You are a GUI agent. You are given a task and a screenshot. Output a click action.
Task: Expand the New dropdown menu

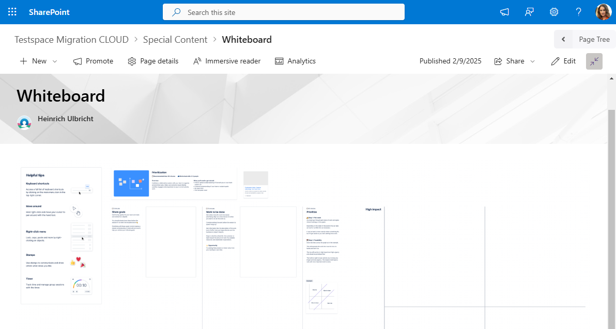tap(53, 61)
